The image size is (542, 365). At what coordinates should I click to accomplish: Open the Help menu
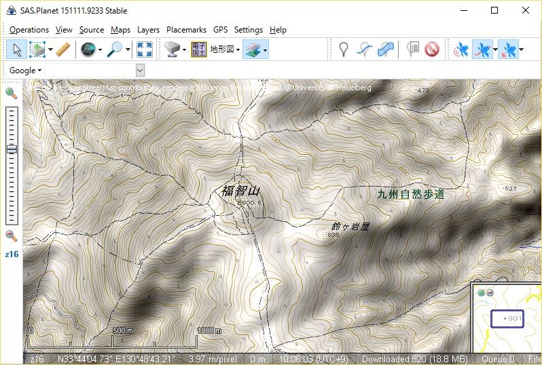tap(278, 30)
